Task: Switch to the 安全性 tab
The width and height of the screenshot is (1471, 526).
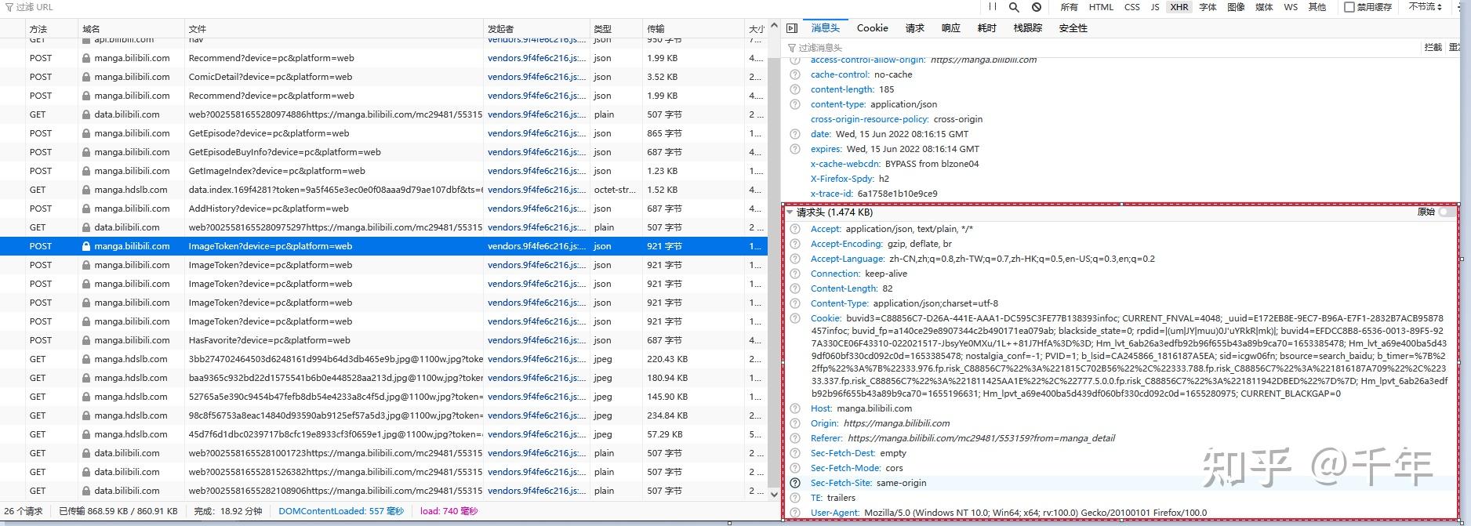Action: [1073, 28]
